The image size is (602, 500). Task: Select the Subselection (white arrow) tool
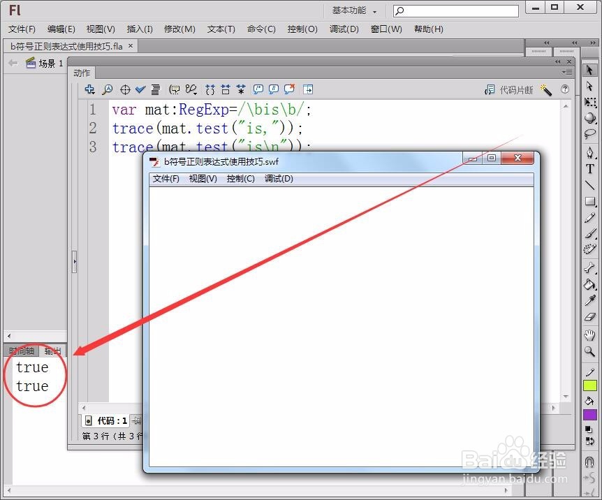tap(589, 86)
